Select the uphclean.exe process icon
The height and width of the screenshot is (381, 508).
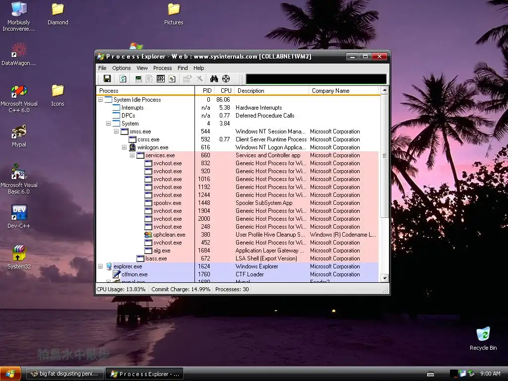148,235
